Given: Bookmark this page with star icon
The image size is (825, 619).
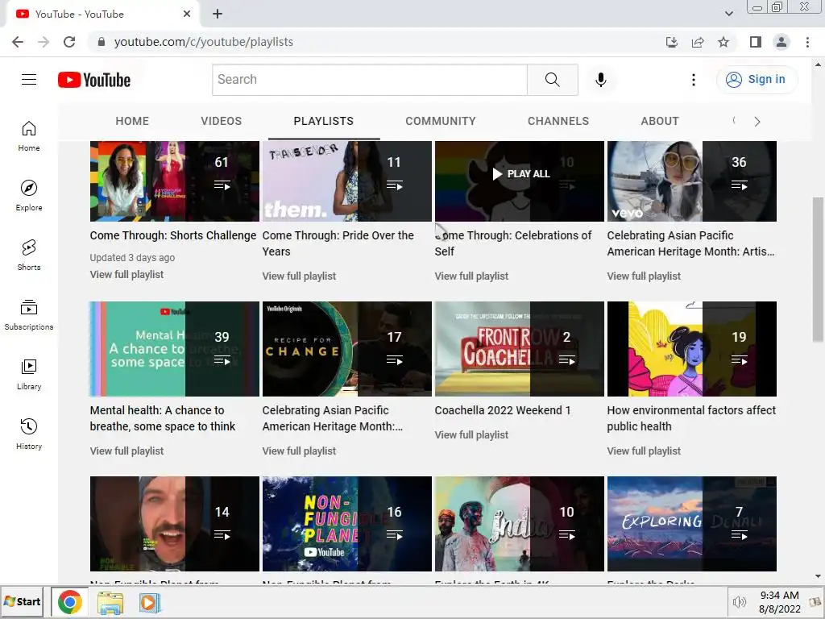Looking at the screenshot, I should click(x=723, y=42).
